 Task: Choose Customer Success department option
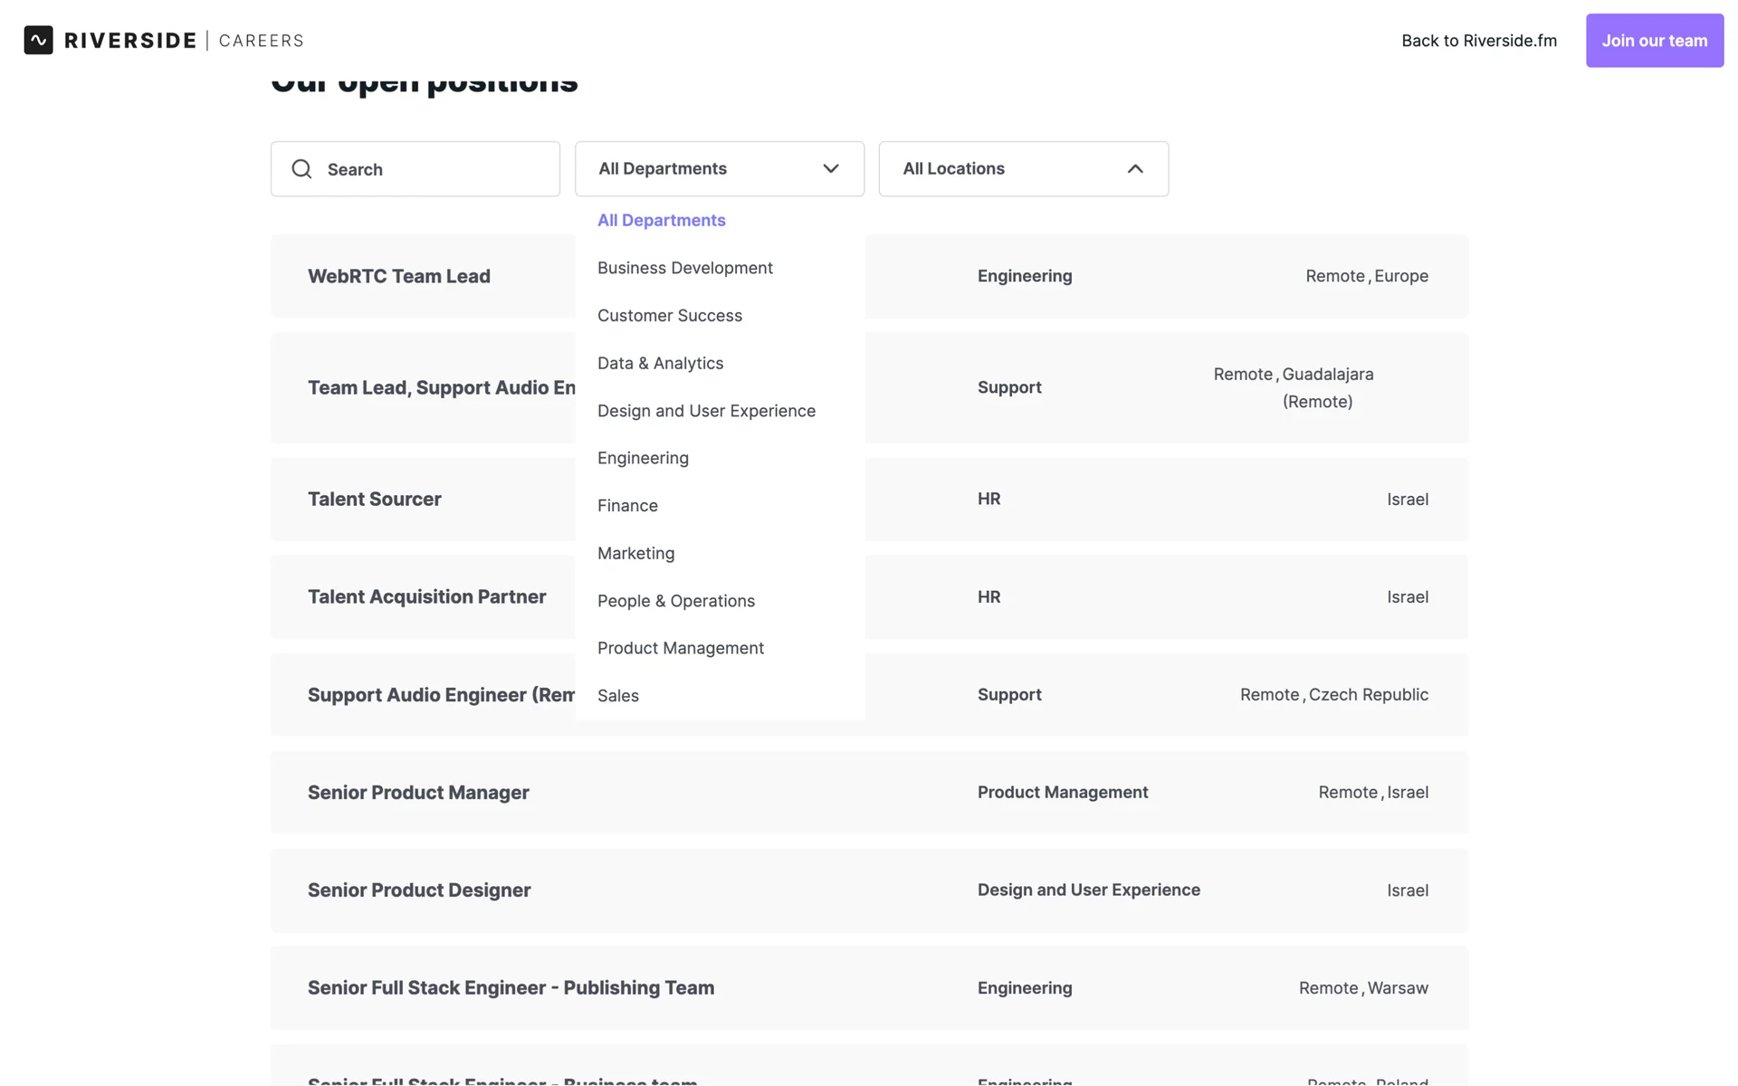pyautogui.click(x=669, y=316)
